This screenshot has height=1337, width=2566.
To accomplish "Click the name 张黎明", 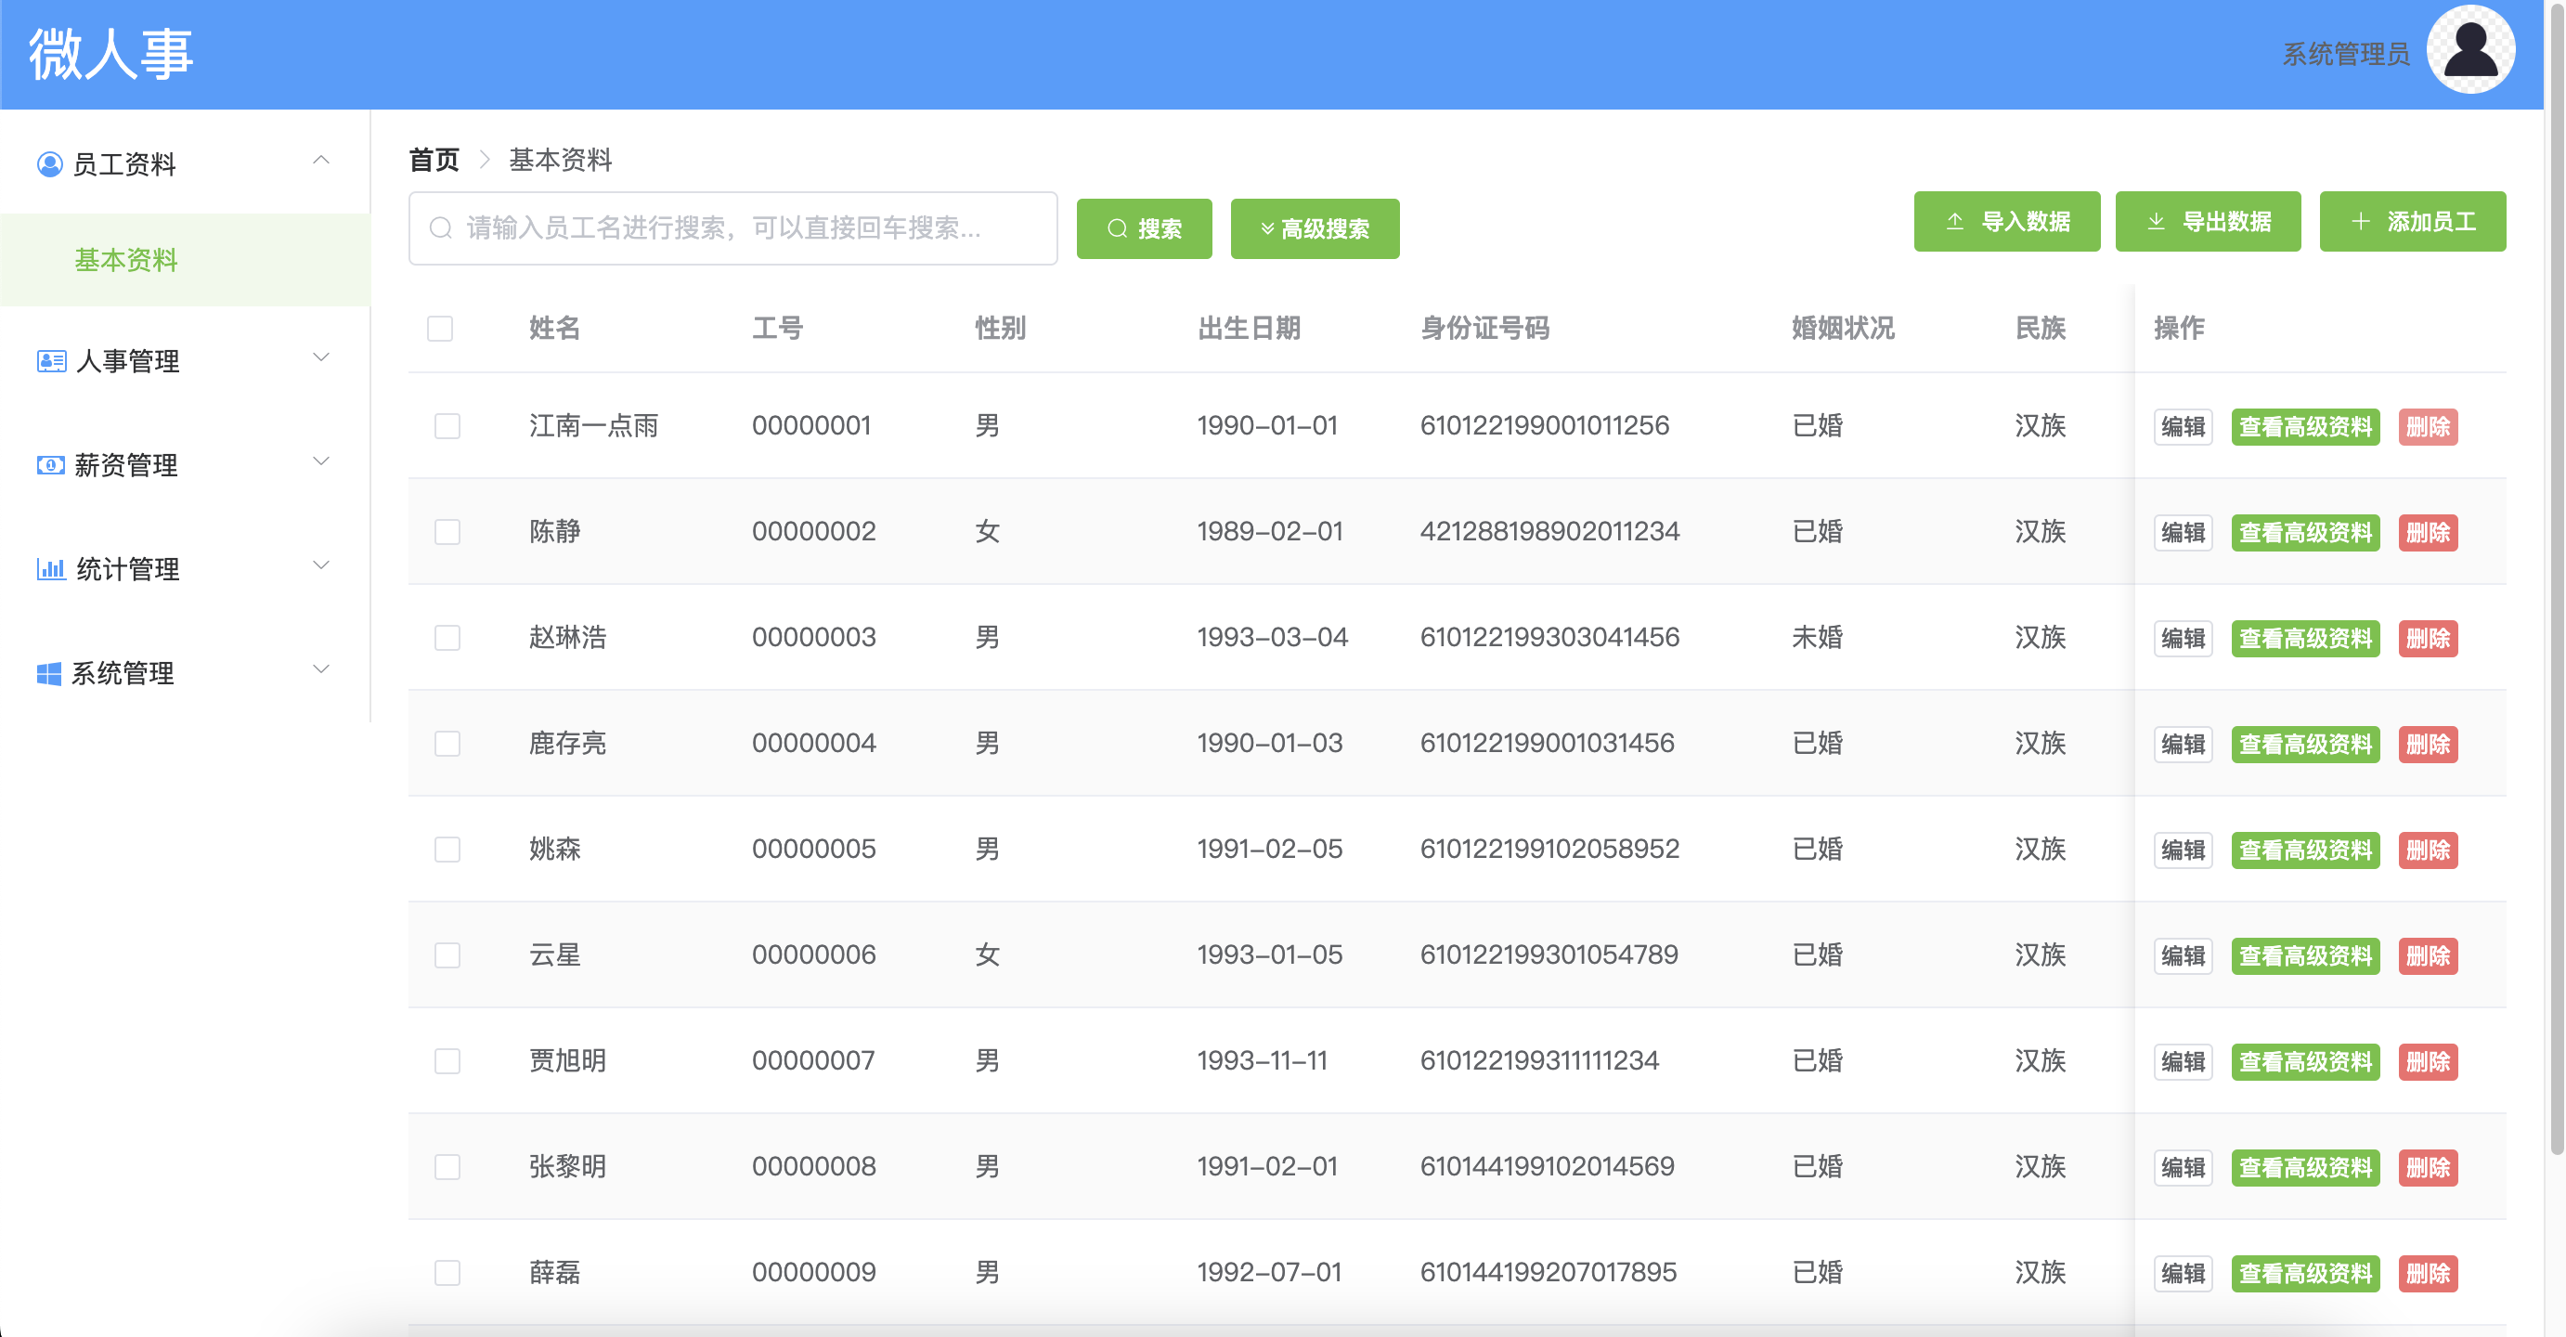I will click(x=567, y=1165).
